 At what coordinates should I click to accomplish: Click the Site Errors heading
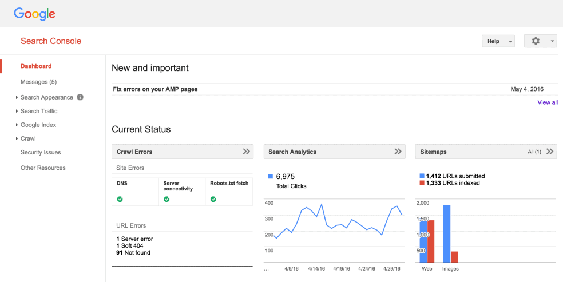[130, 168]
